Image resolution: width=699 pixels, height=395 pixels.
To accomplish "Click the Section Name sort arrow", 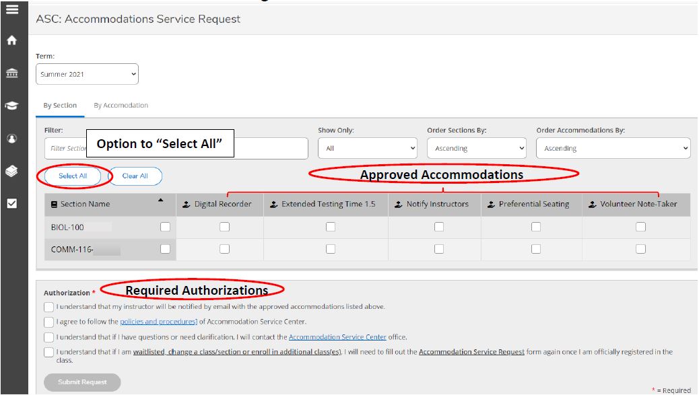I will [160, 200].
